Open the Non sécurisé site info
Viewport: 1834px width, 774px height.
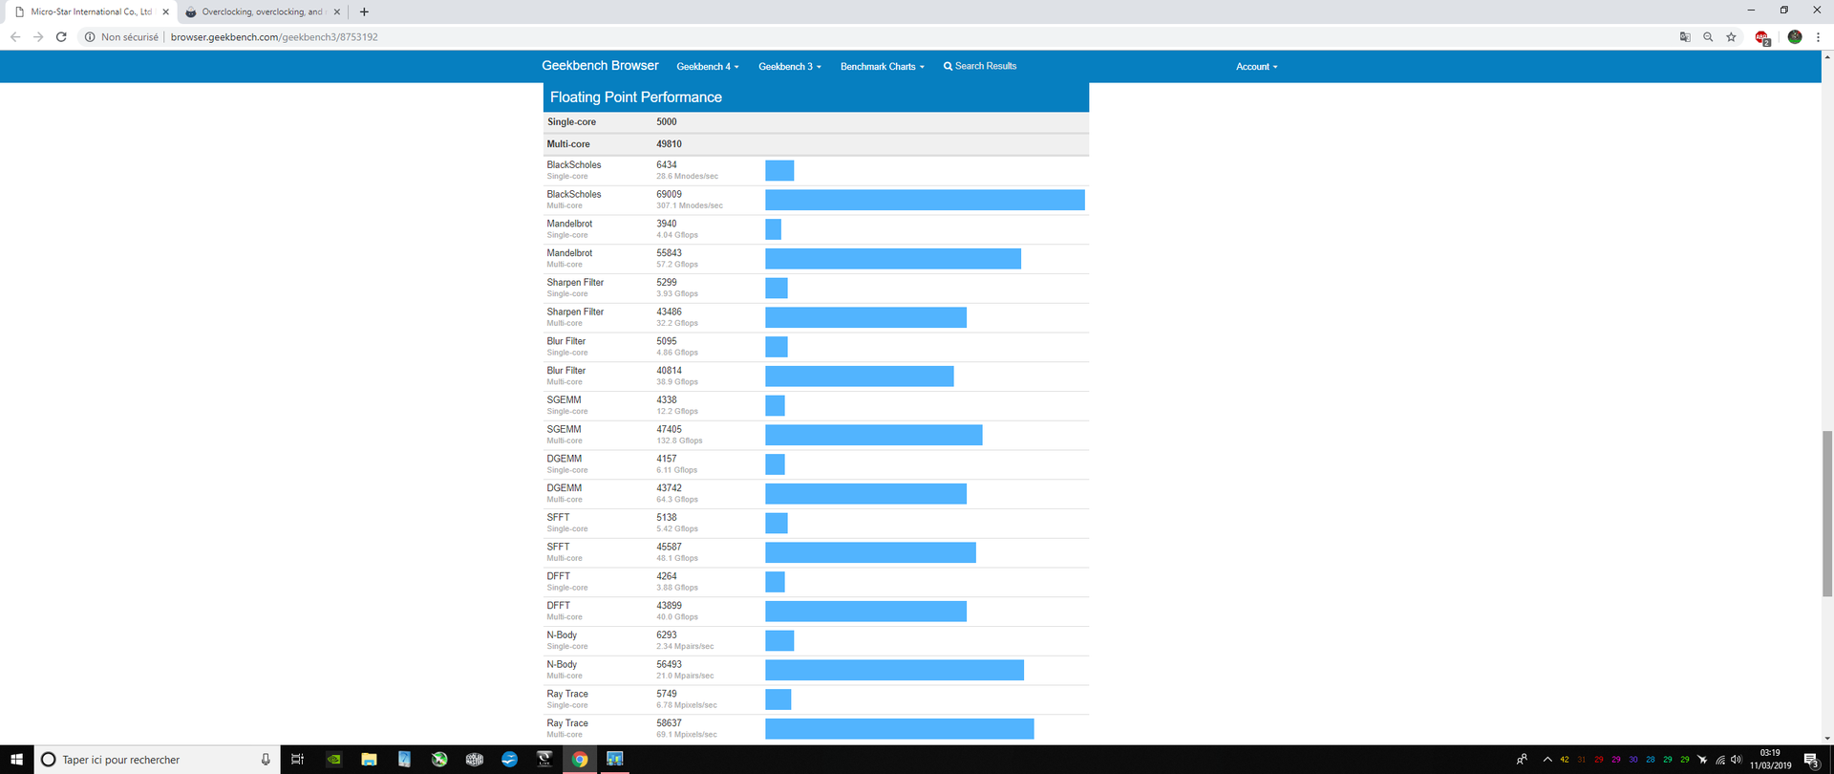pyautogui.click(x=121, y=37)
